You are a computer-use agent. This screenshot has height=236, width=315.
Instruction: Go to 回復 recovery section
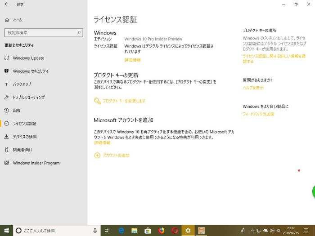(x=17, y=110)
